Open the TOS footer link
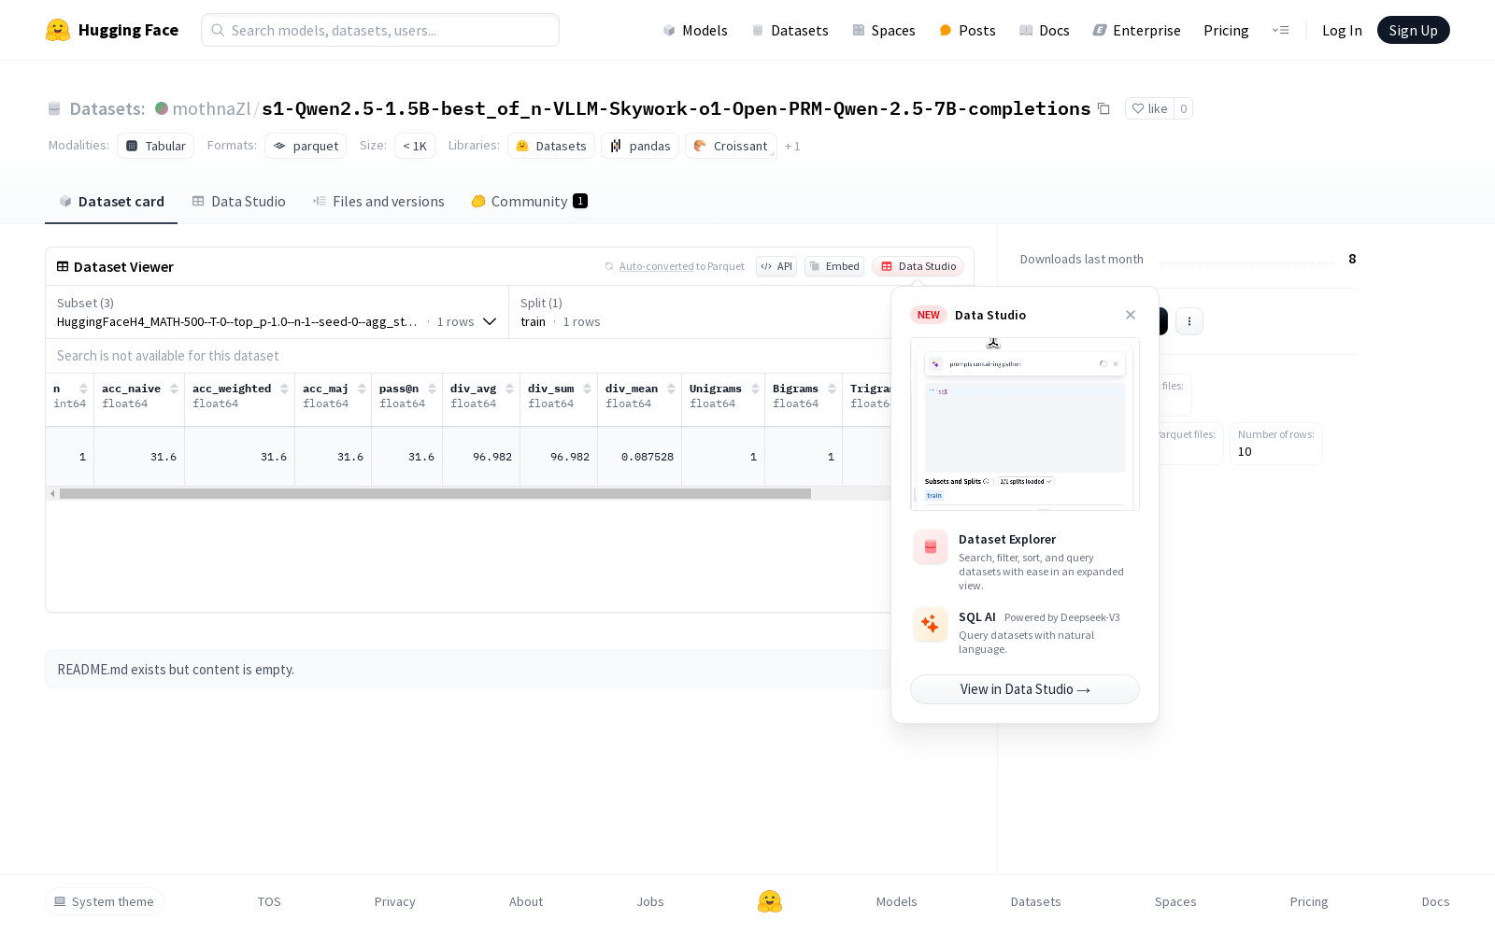This screenshot has height=934, width=1495. (269, 901)
